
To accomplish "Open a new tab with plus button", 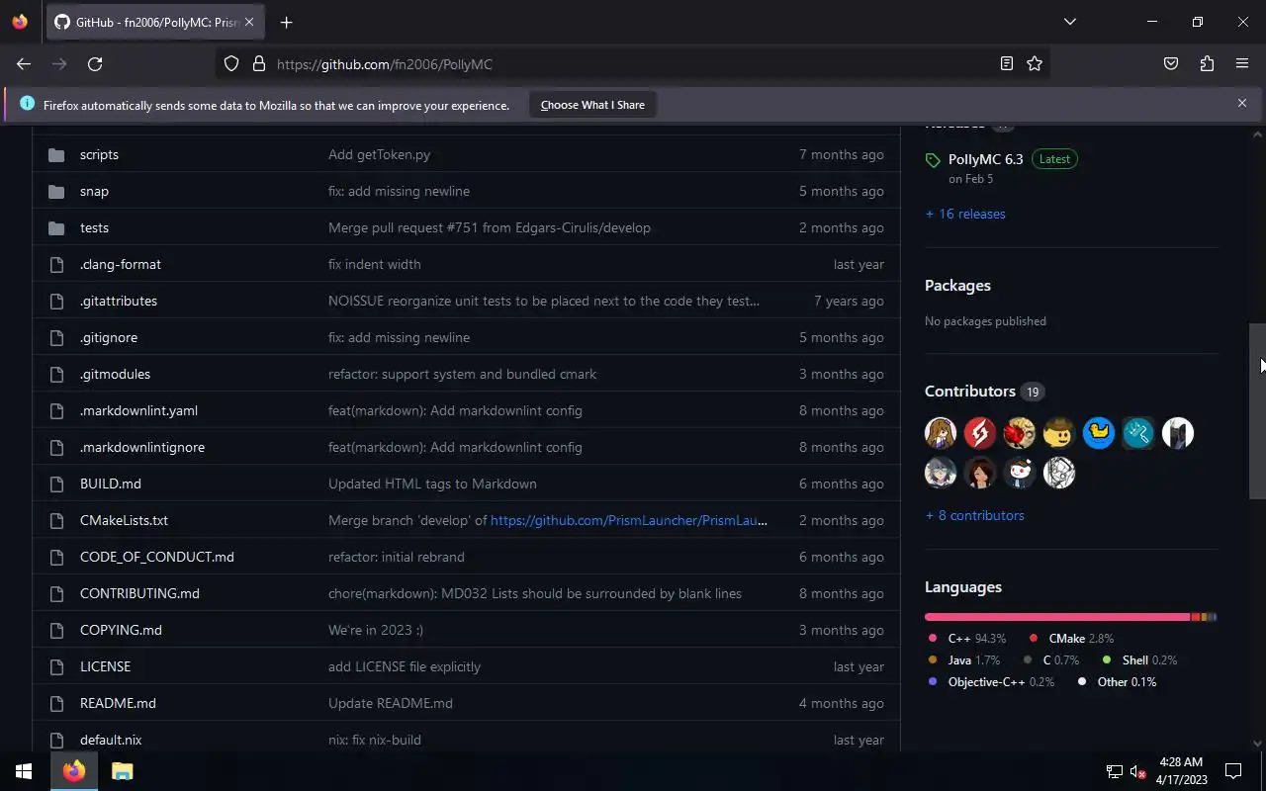I will 286,22.
